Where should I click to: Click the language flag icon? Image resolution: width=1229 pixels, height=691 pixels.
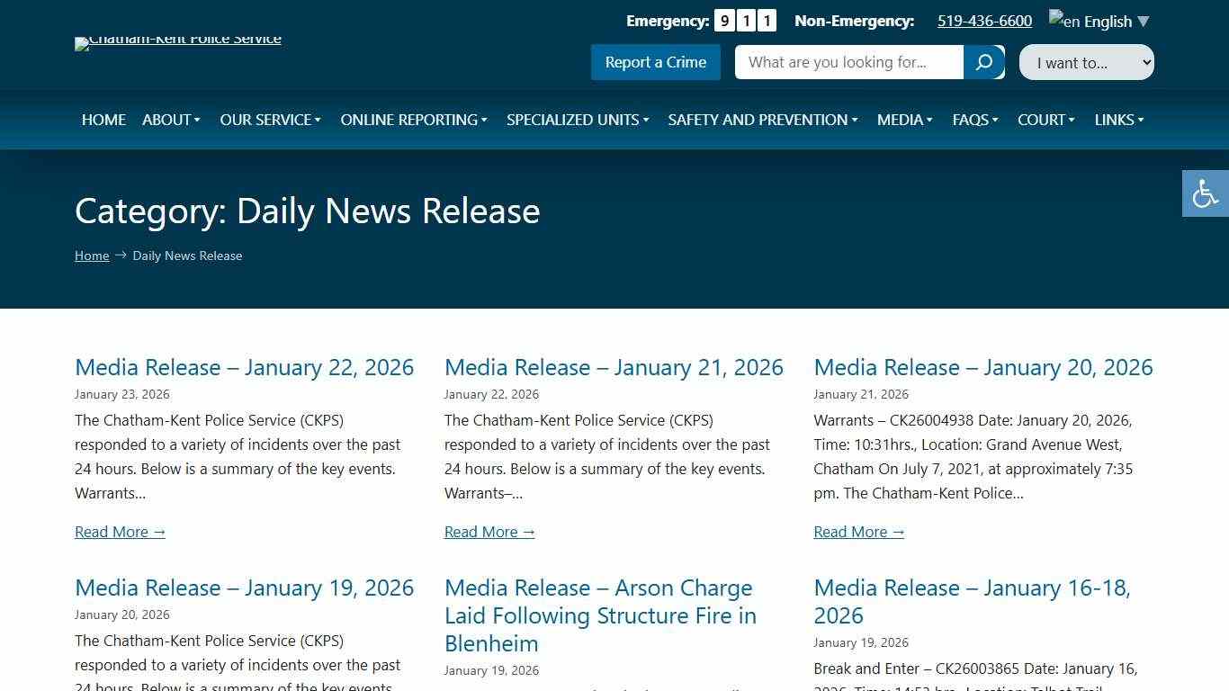[x=1056, y=20]
